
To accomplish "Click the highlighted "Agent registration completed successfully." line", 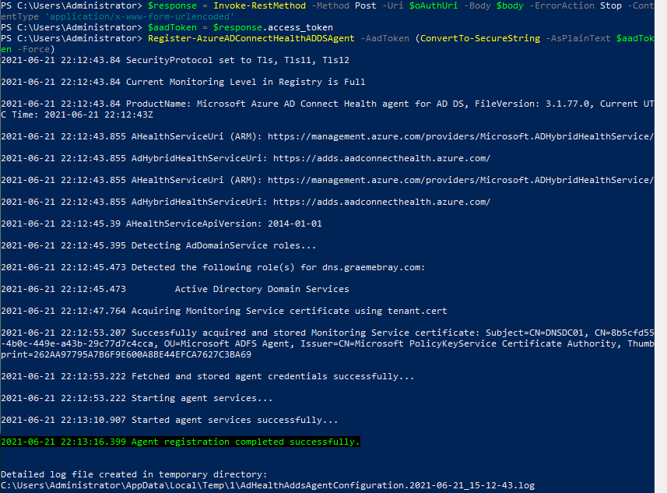I will click(x=181, y=442).
